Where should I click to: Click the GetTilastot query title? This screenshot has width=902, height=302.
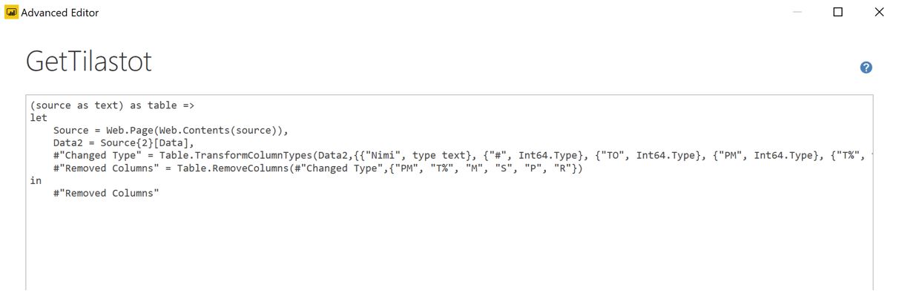tap(88, 62)
